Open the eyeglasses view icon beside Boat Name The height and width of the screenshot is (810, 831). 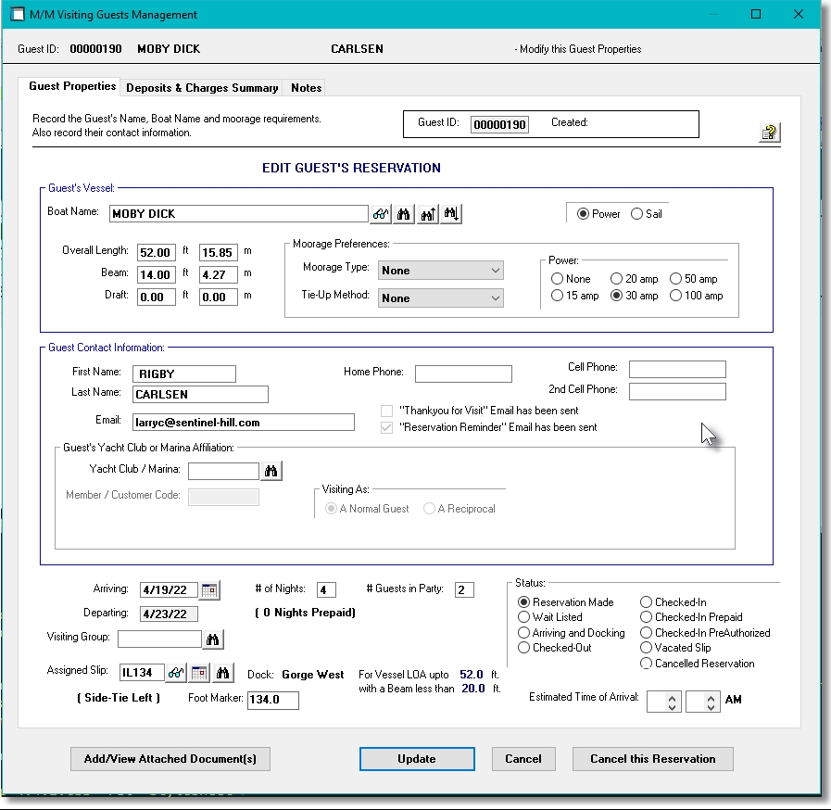click(x=380, y=213)
